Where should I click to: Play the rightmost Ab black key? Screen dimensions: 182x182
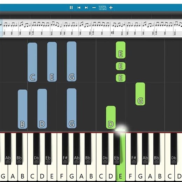[x=145, y=149]
